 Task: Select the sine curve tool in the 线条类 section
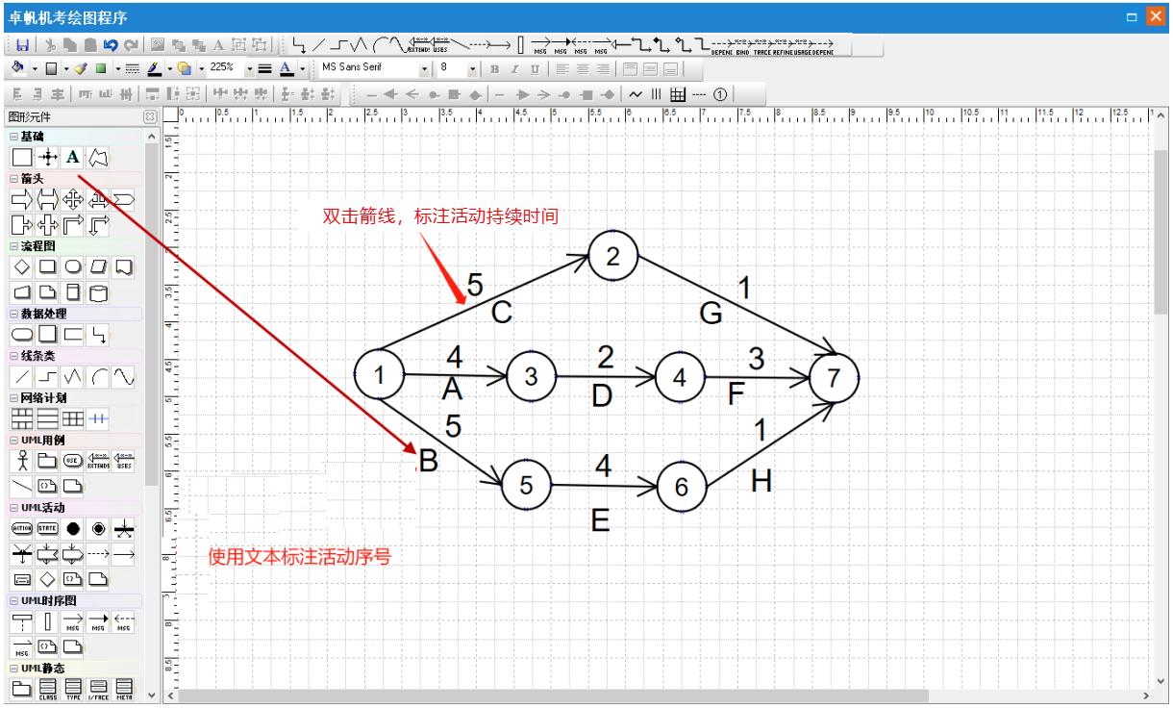tap(122, 375)
